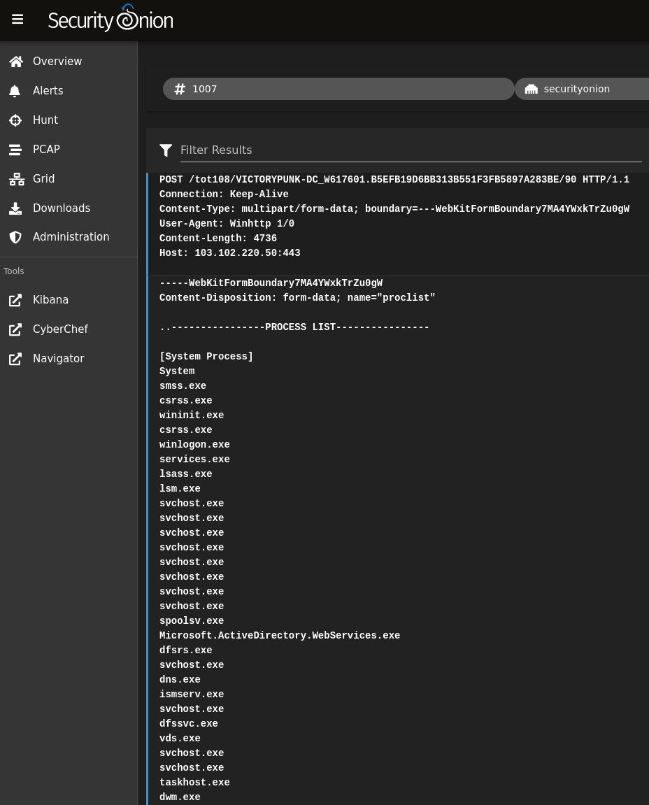Click the Content-Disposition proclist line
This screenshot has height=805, width=649.
(297, 298)
